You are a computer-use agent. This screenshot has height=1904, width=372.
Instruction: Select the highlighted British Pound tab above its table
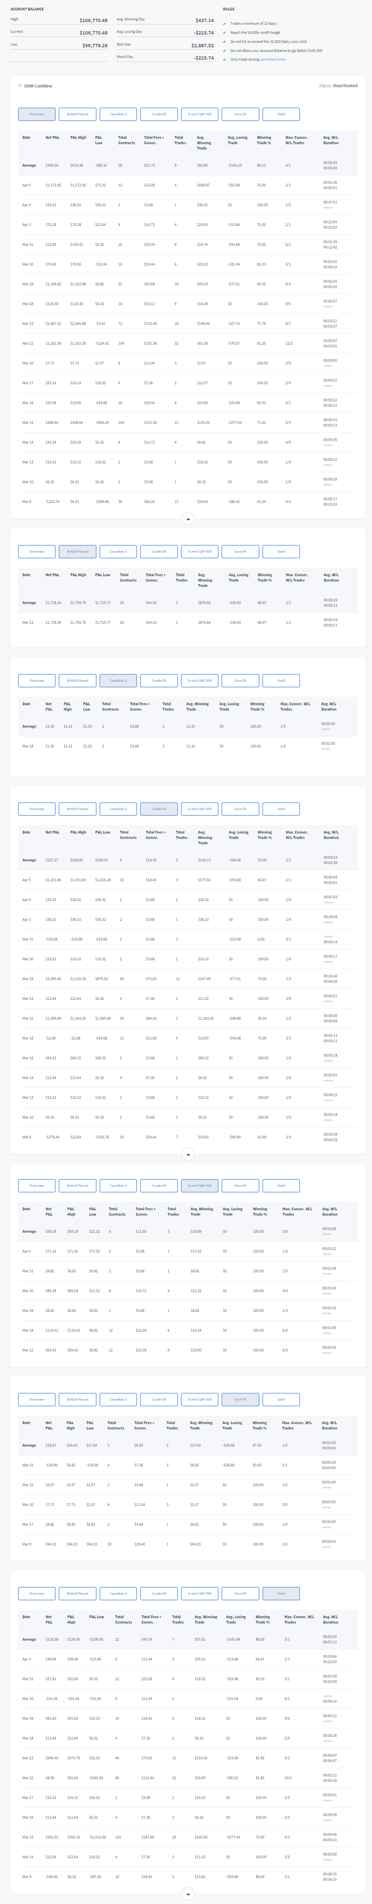(x=78, y=551)
